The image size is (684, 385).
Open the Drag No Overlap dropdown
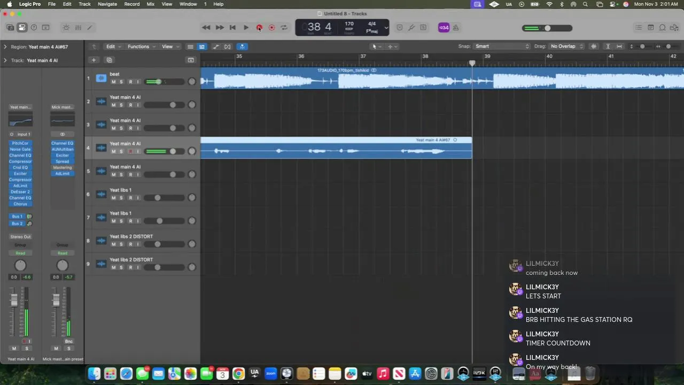point(566,47)
